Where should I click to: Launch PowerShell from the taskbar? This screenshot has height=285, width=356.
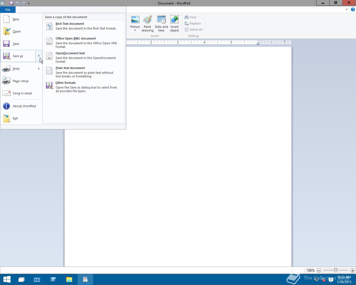53,279
